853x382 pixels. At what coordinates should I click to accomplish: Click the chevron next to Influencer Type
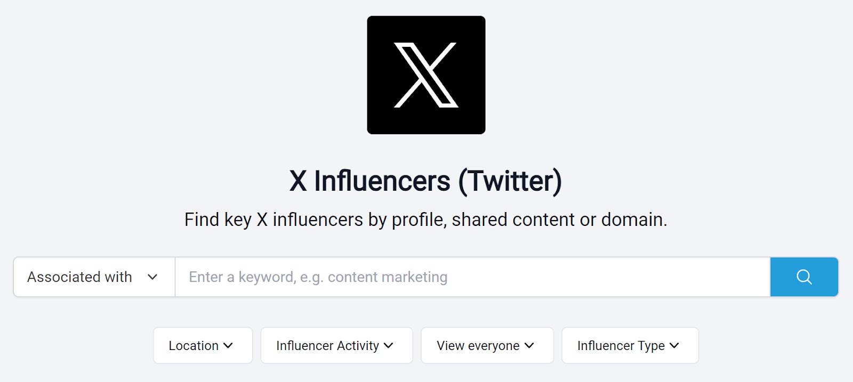pyautogui.click(x=675, y=345)
